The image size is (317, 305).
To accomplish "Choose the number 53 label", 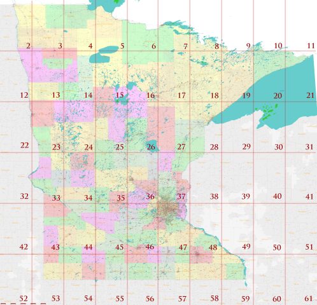I will pos(56,299).
